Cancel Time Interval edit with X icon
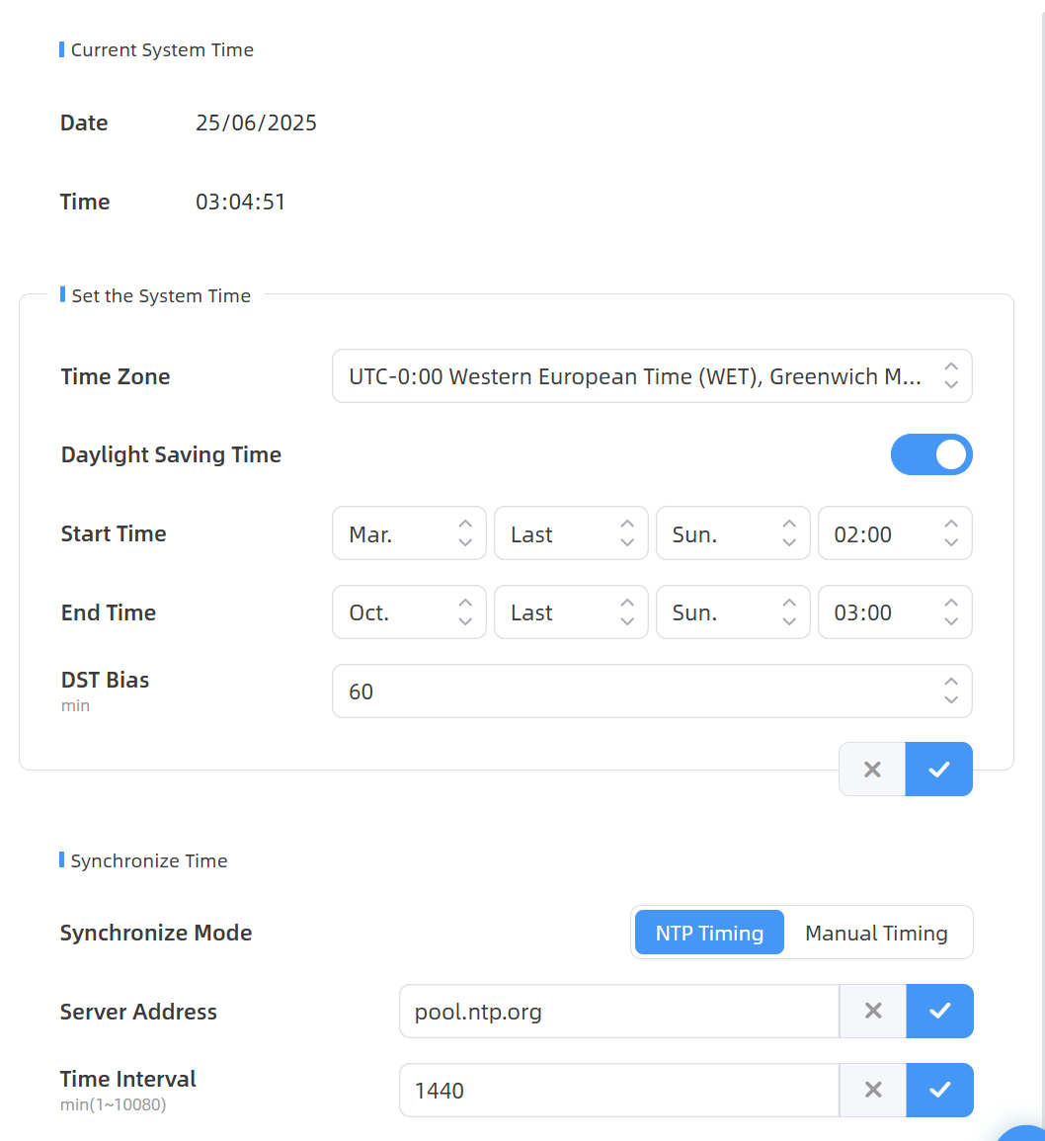Image resolution: width=1045 pixels, height=1141 pixels. pyautogui.click(x=873, y=1090)
